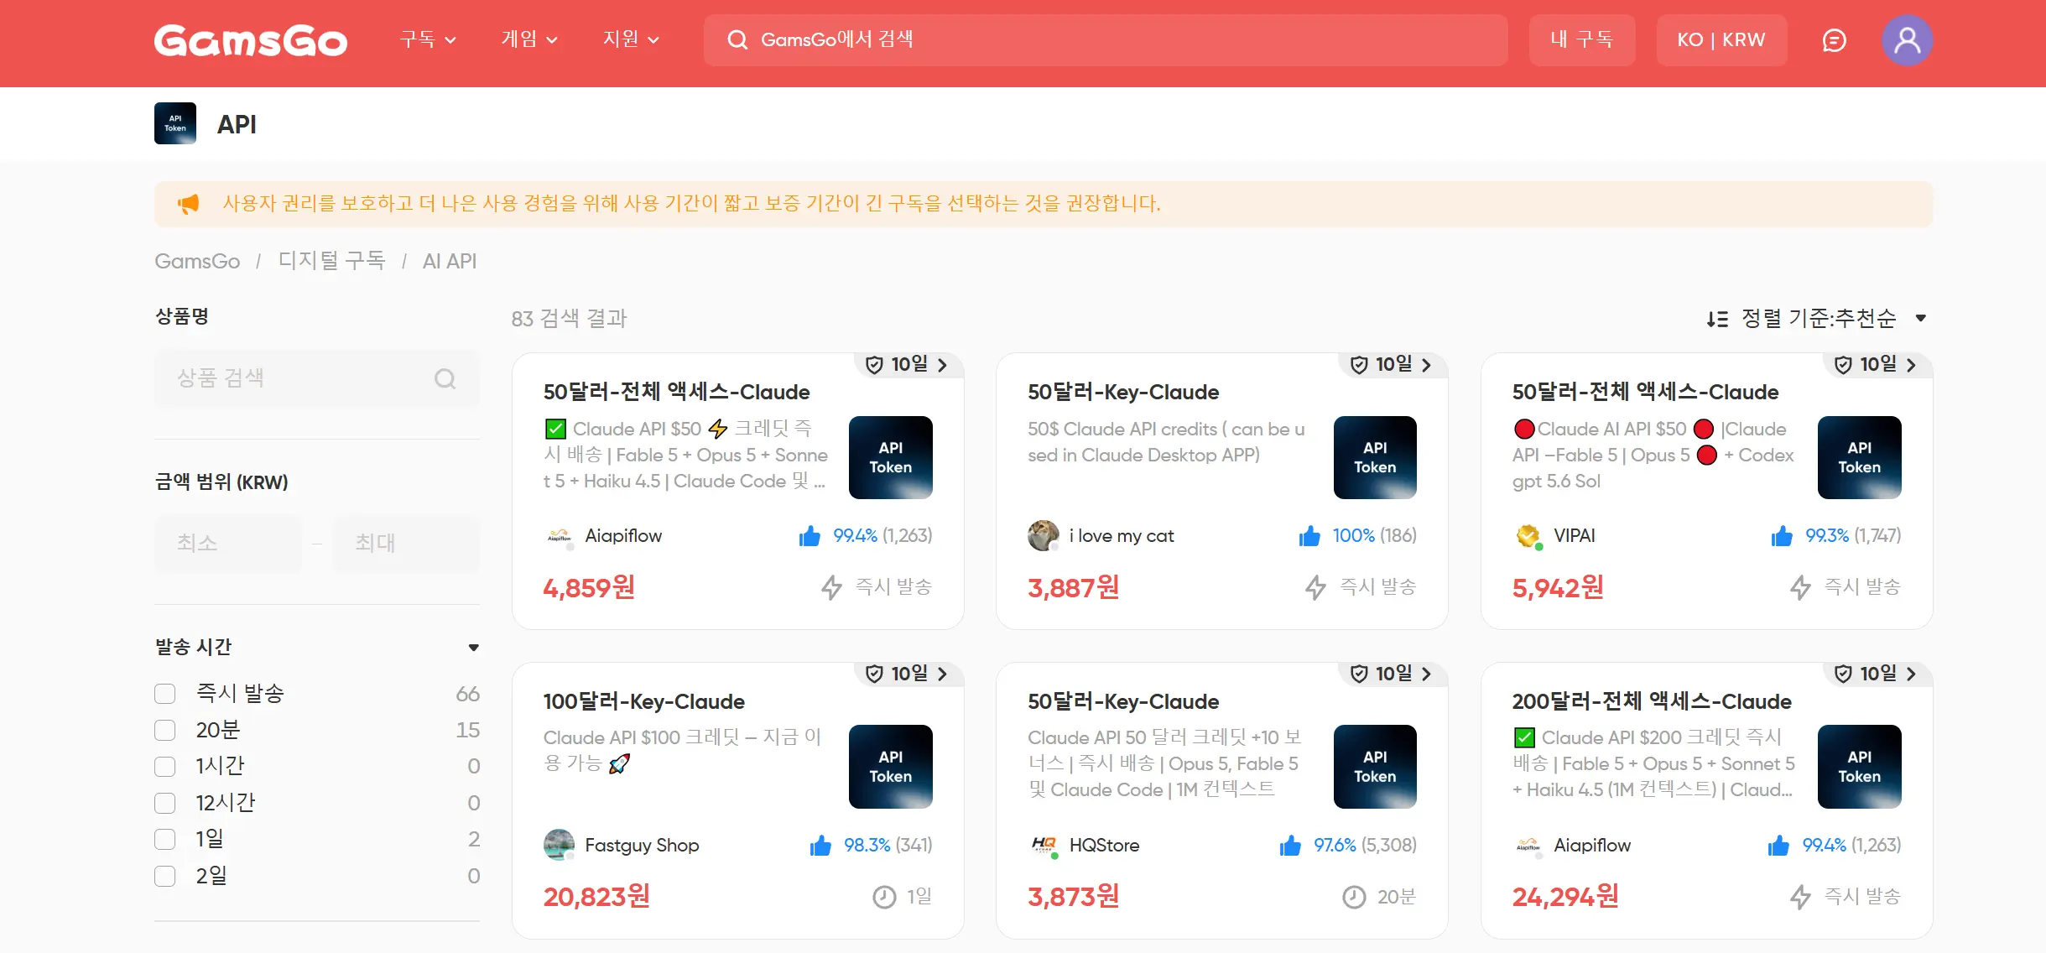2046x953 pixels.
Task: Check the 즉시 발송 filter
Action: click(165, 694)
